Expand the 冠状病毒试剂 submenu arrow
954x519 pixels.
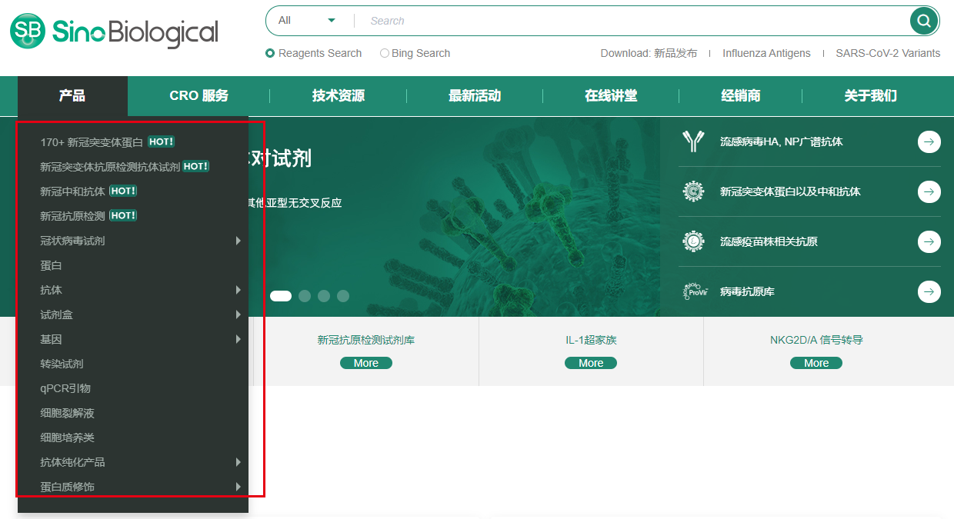pos(239,241)
